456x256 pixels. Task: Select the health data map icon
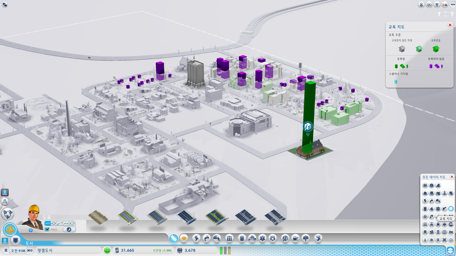[438, 209]
